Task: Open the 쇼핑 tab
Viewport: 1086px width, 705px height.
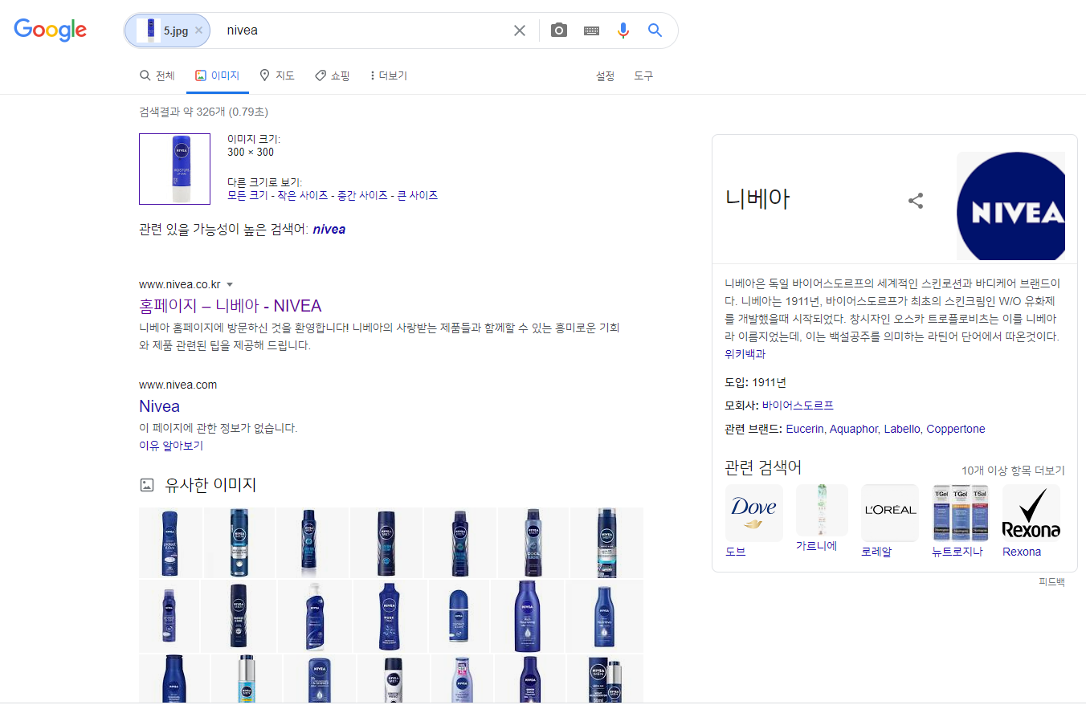Action: (x=332, y=75)
